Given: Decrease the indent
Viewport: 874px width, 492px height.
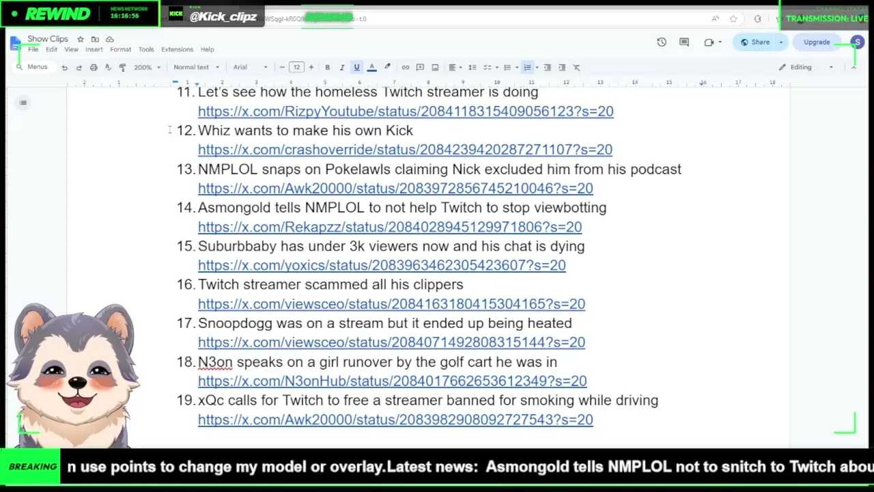Looking at the screenshot, I should pos(547,67).
